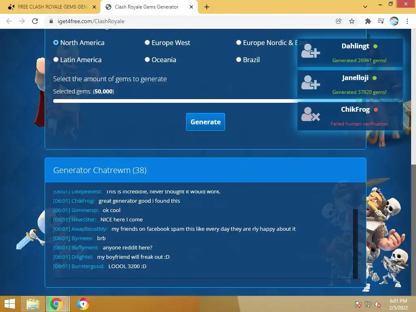Click 'Generated 26961 gems!' text
416x312 pixels.
[x=359, y=61]
